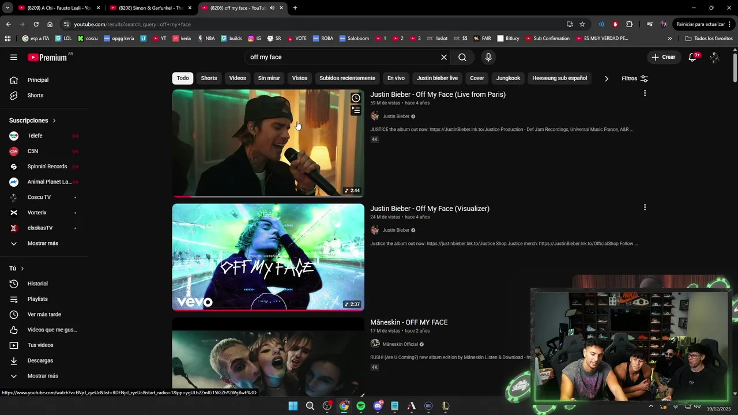Open Ver más tarde list
Image resolution: width=738 pixels, height=415 pixels.
click(x=44, y=314)
